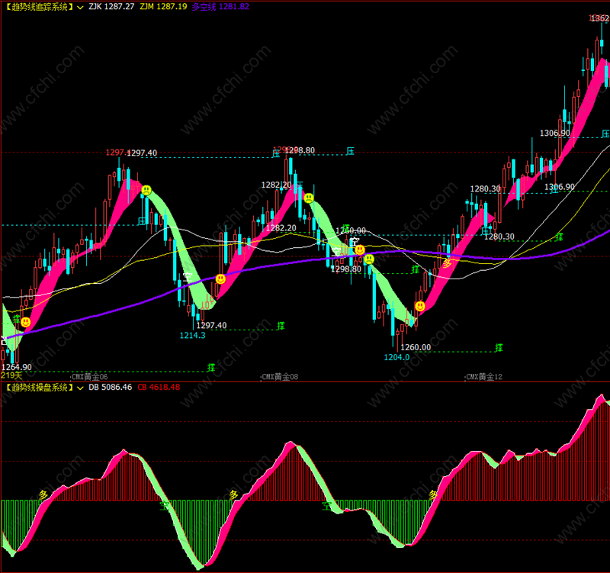Click the 撑 marker after the 1297.40 support line

281,326
